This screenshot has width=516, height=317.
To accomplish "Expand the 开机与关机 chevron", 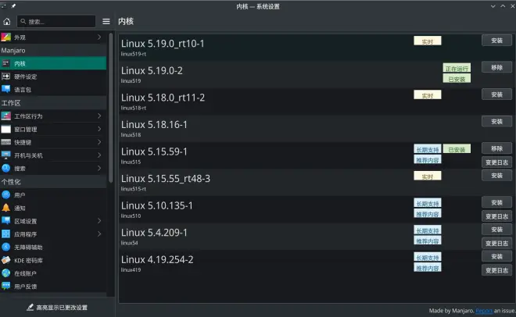I will click(99, 155).
